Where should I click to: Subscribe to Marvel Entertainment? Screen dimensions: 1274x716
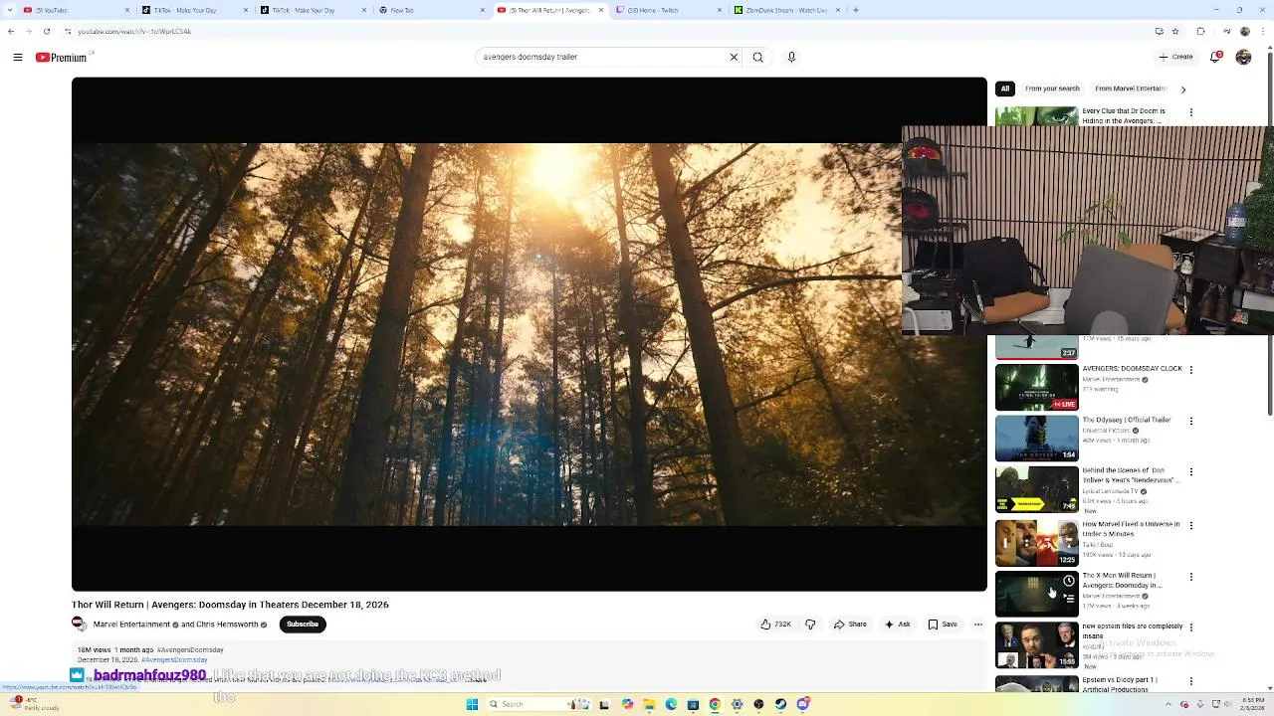tap(303, 625)
